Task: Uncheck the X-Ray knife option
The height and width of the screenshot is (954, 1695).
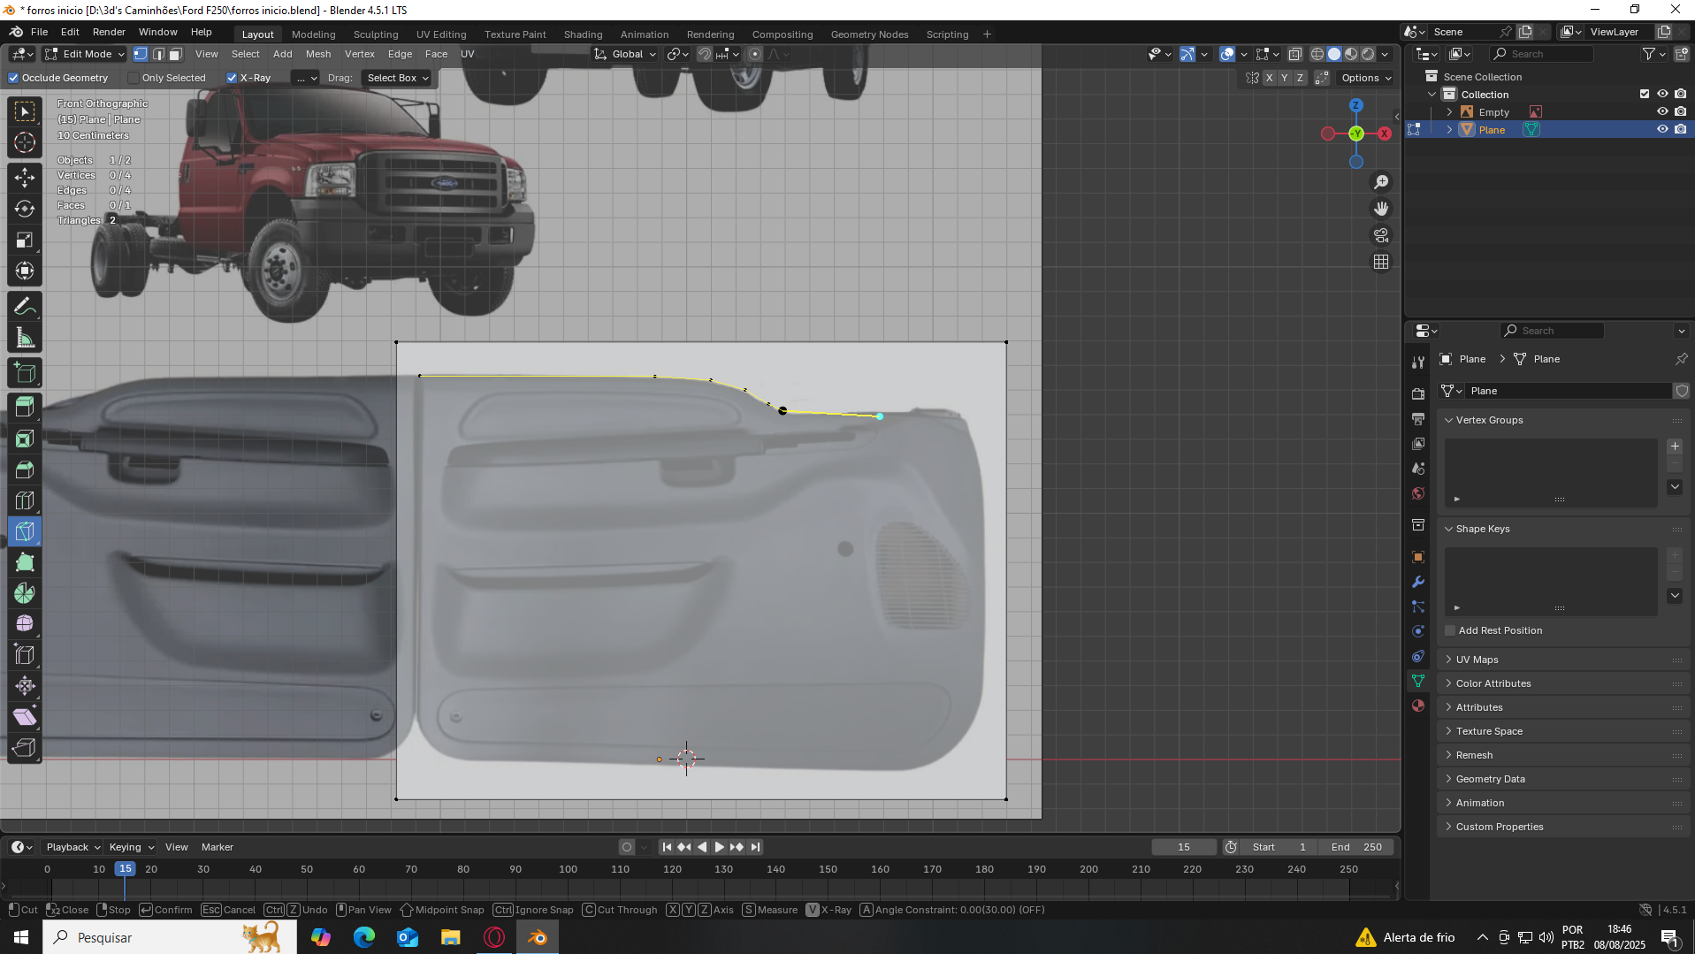Action: pyautogui.click(x=232, y=78)
